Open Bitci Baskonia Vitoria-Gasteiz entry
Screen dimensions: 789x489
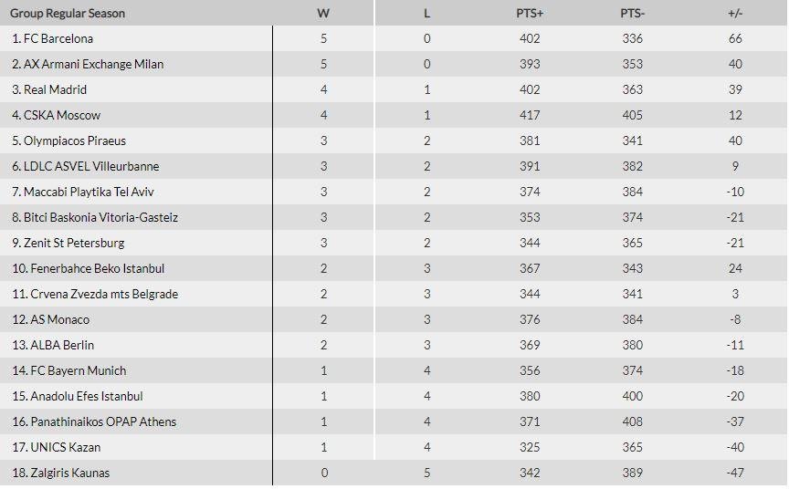click(x=100, y=218)
